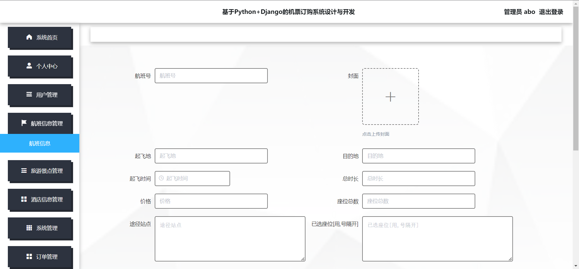Click the grid icon beside 酒店信息管理
This screenshot has width=579, height=269.
tap(24, 199)
